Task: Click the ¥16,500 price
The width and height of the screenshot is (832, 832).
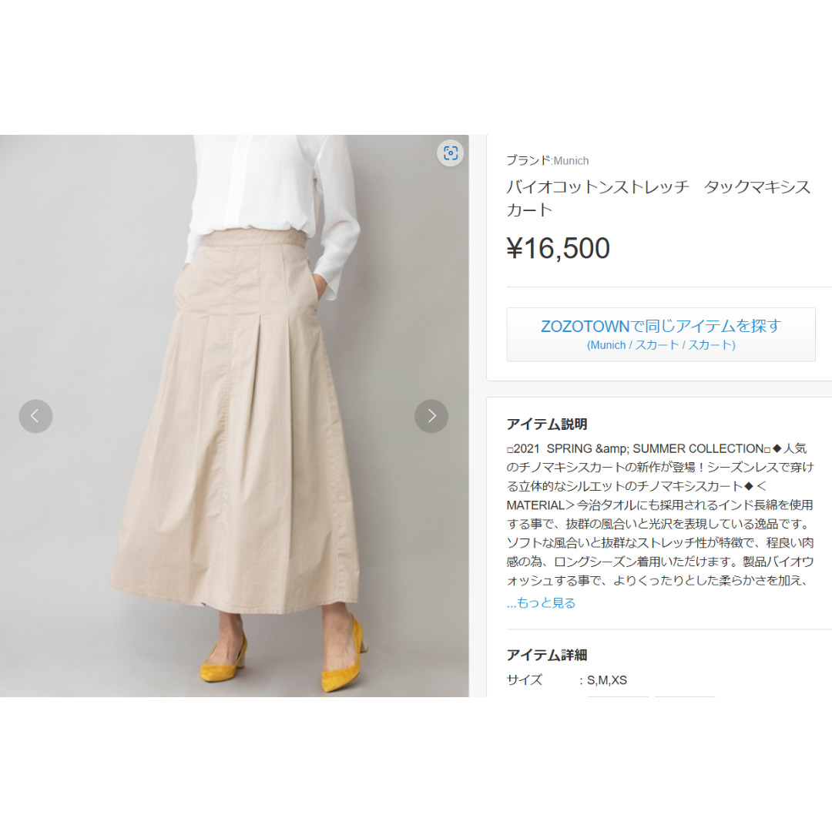Action: tap(559, 248)
